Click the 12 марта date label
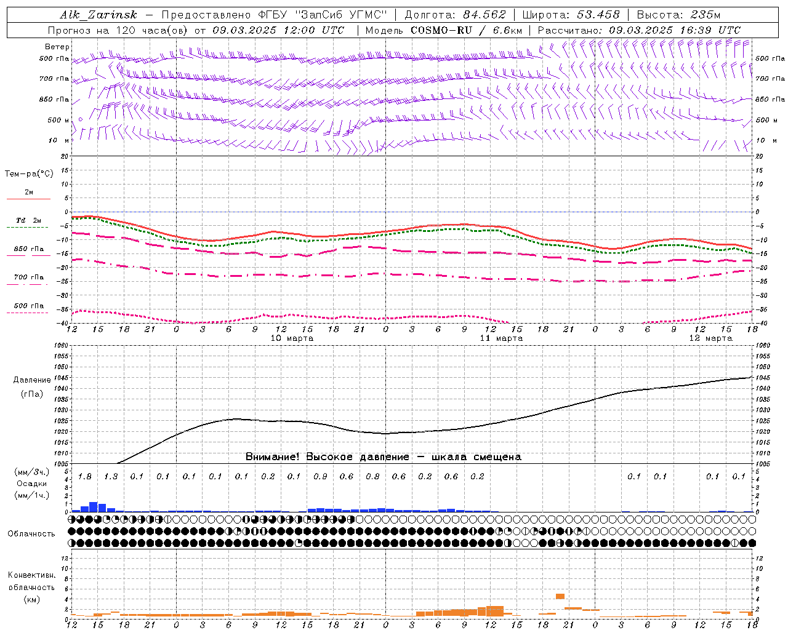 (x=710, y=338)
